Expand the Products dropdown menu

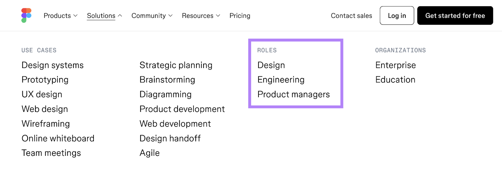tap(60, 16)
